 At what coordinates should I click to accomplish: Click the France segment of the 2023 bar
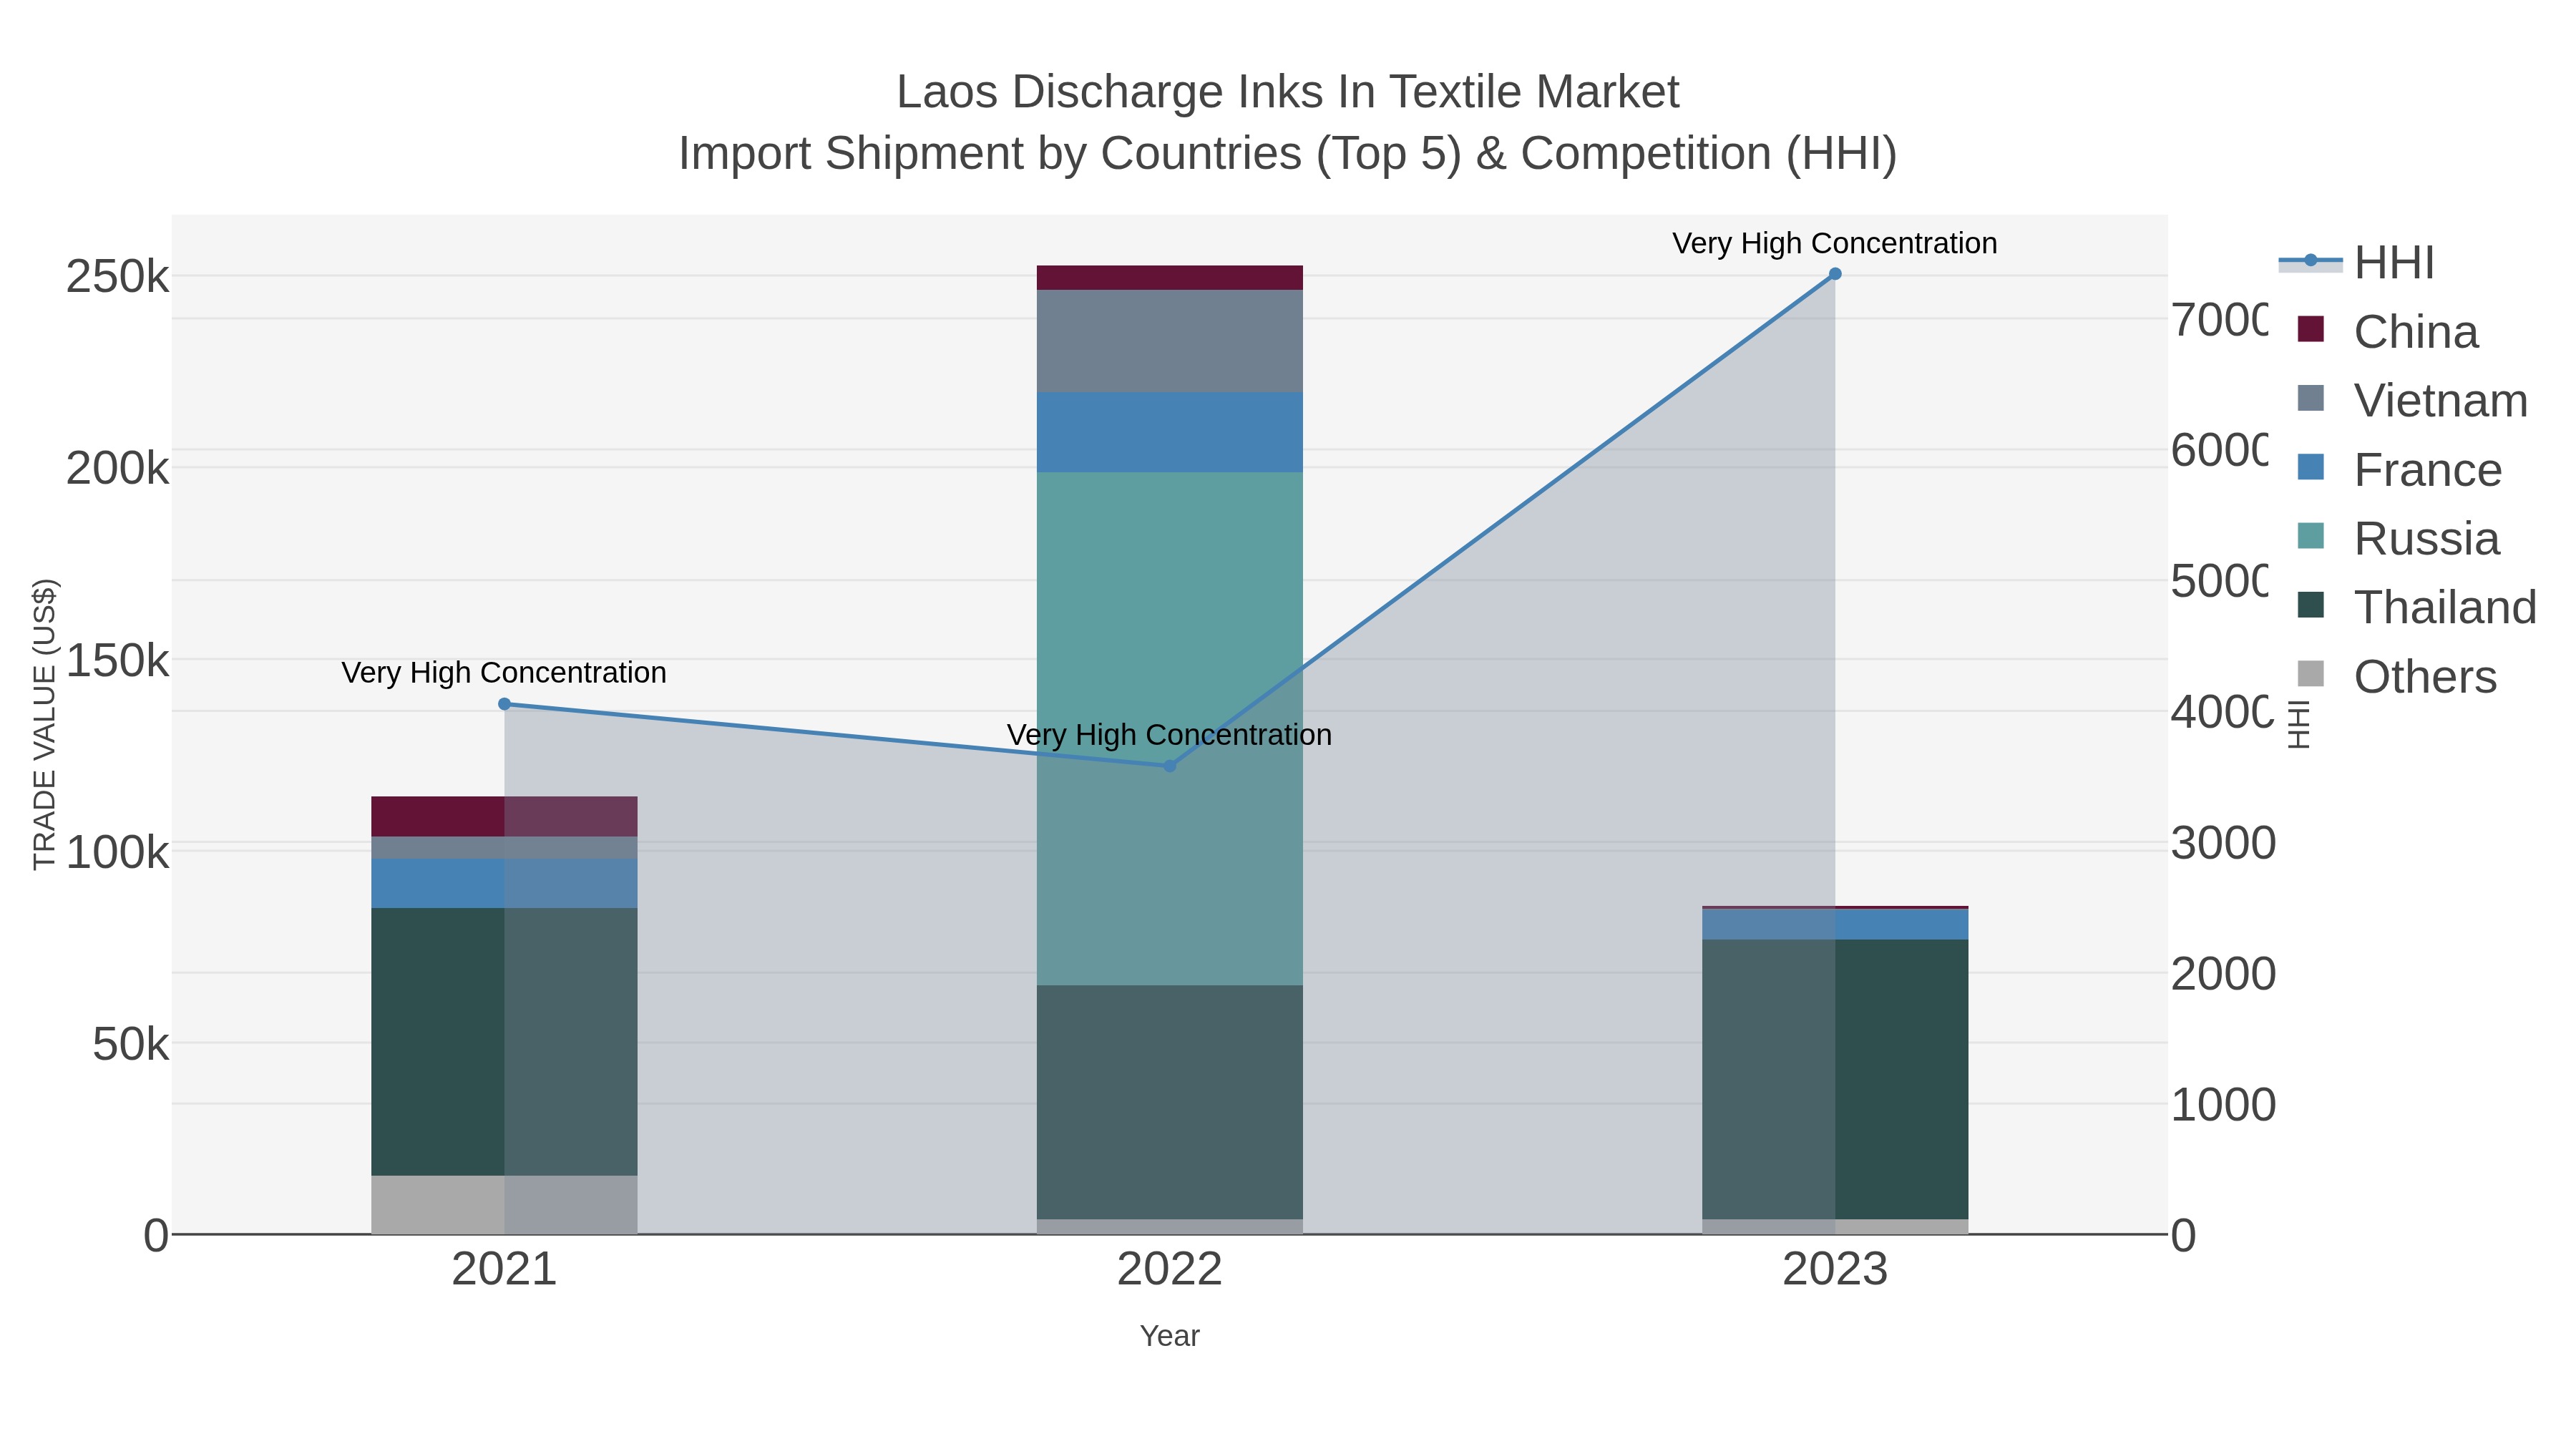click(x=1835, y=924)
